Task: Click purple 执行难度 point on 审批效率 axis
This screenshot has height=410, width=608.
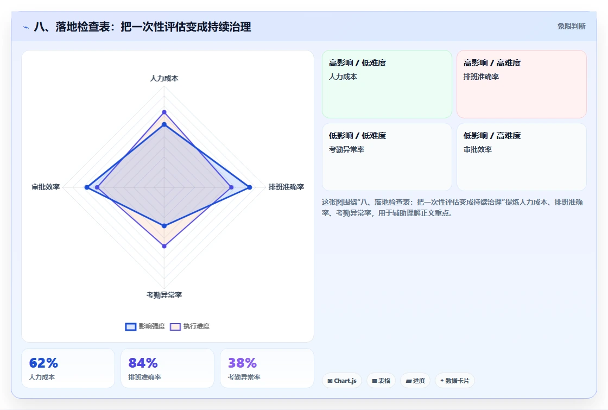Action: point(97,187)
